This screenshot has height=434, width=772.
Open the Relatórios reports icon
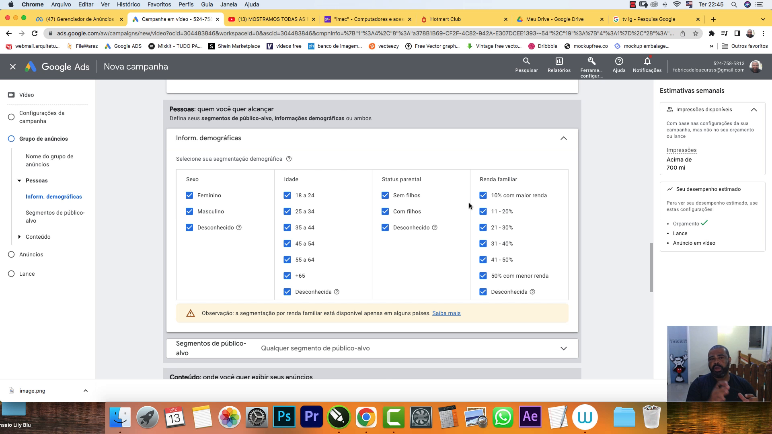[x=559, y=61]
